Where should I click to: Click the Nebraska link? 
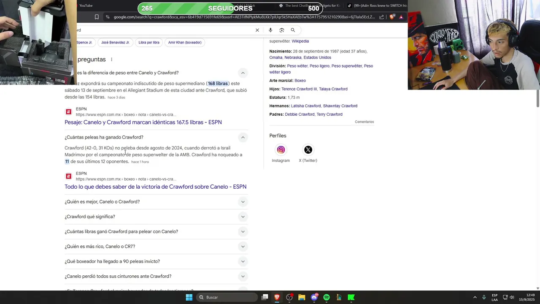tap(293, 57)
